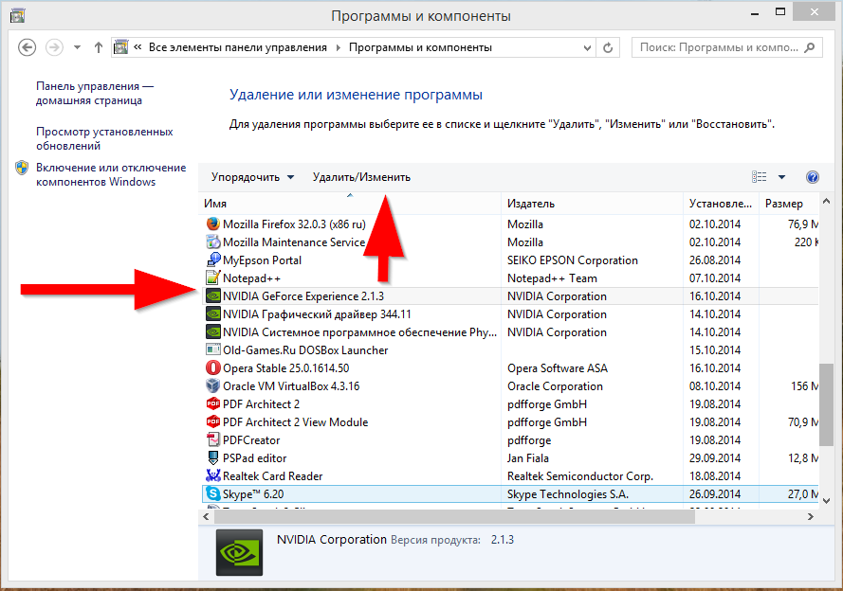The width and height of the screenshot is (843, 591).
Task: Click Удалить/Изменить in the toolbar
Action: click(361, 177)
